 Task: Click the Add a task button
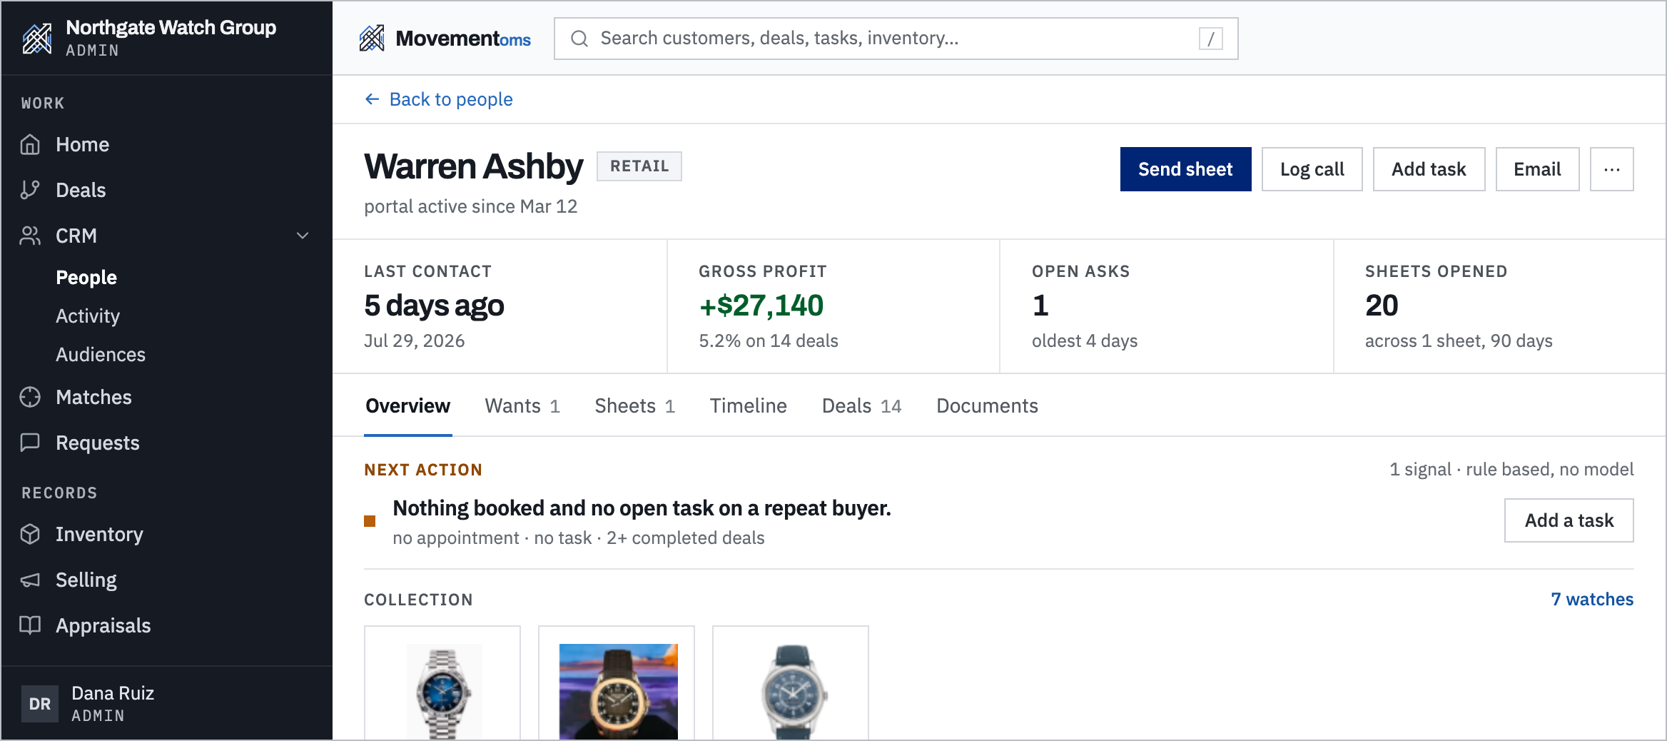tap(1569, 520)
